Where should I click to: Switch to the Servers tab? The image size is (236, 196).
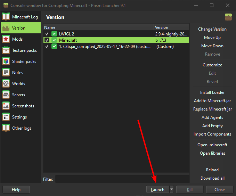click(x=21, y=95)
